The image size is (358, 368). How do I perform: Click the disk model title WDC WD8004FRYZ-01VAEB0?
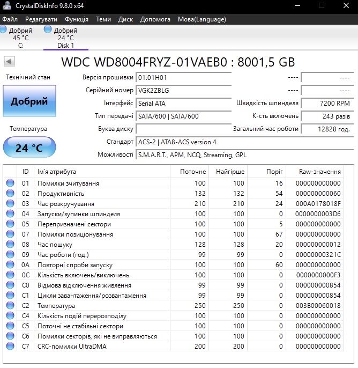[x=144, y=62]
